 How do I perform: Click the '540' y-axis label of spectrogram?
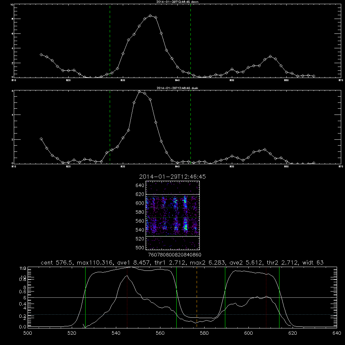coord(140,230)
